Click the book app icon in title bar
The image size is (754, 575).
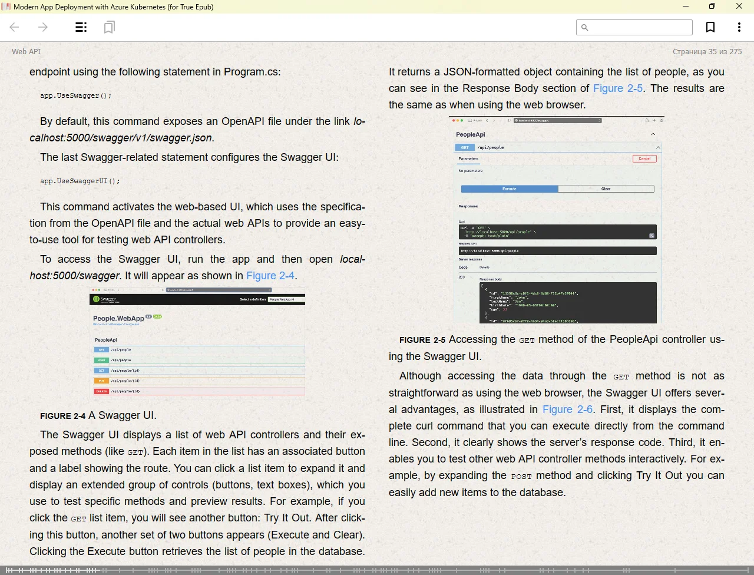tap(6, 7)
